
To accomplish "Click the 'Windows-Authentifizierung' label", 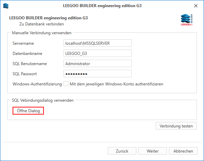I will coord(37,84).
